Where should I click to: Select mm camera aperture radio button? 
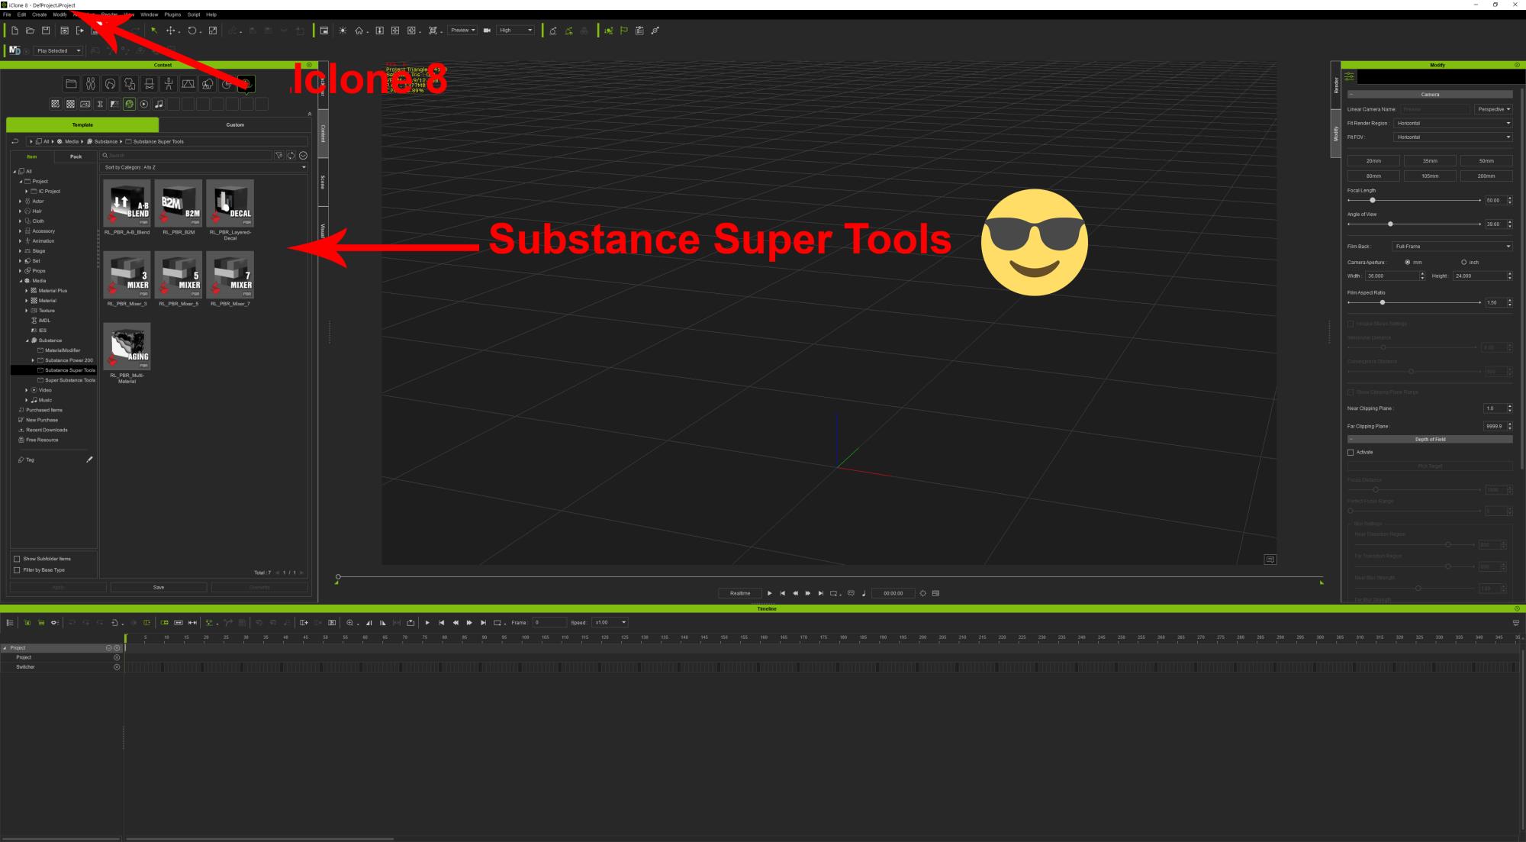pyautogui.click(x=1408, y=262)
